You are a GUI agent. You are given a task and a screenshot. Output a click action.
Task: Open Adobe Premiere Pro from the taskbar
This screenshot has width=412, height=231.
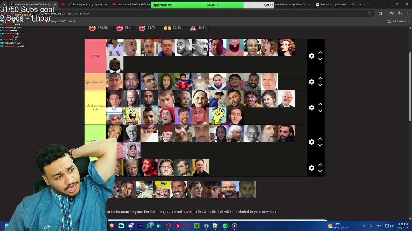[x=140, y=226]
